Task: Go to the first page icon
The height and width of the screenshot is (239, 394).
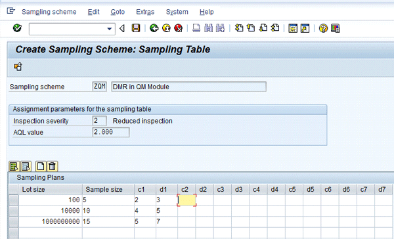Action: pos(239,28)
